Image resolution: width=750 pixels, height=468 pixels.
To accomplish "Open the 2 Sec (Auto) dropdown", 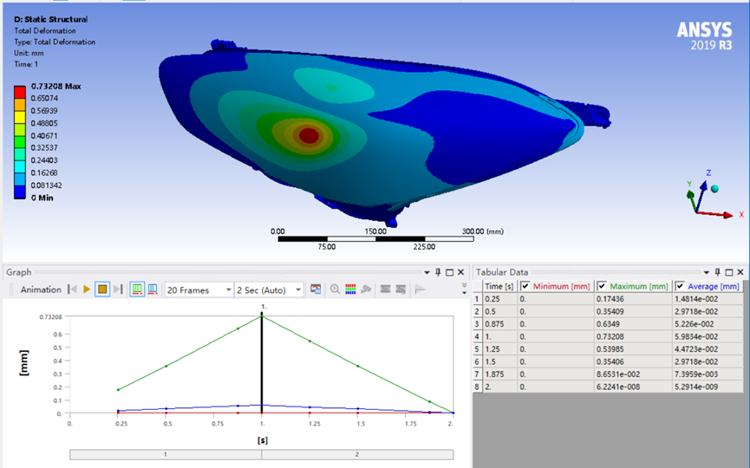I will pyautogui.click(x=270, y=289).
